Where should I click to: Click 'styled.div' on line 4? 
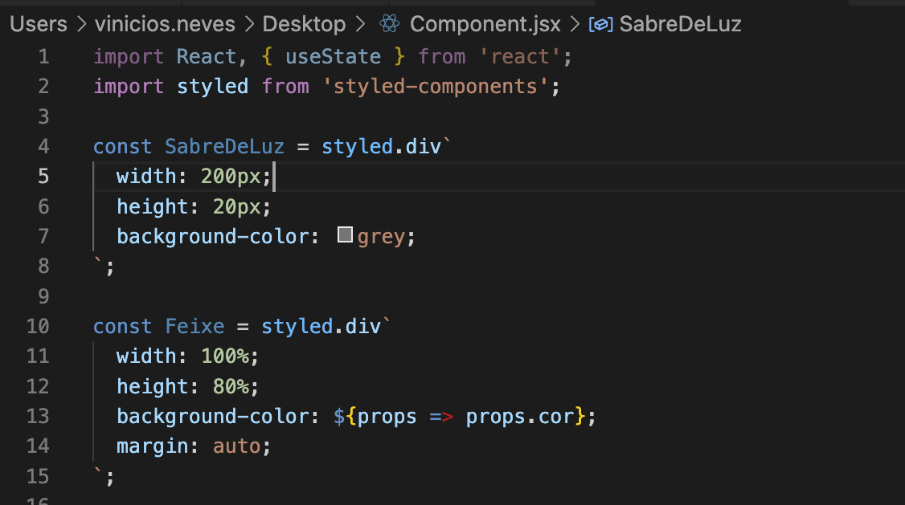381,146
